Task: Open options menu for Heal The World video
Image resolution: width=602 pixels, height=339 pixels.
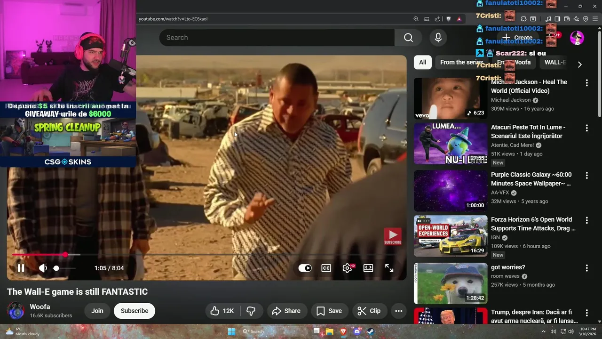Action: point(586,83)
